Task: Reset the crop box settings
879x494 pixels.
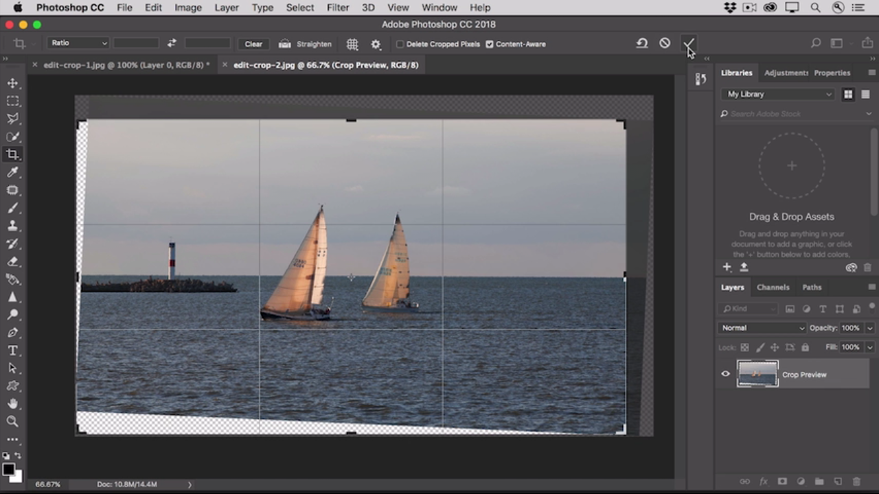Action: (642, 43)
